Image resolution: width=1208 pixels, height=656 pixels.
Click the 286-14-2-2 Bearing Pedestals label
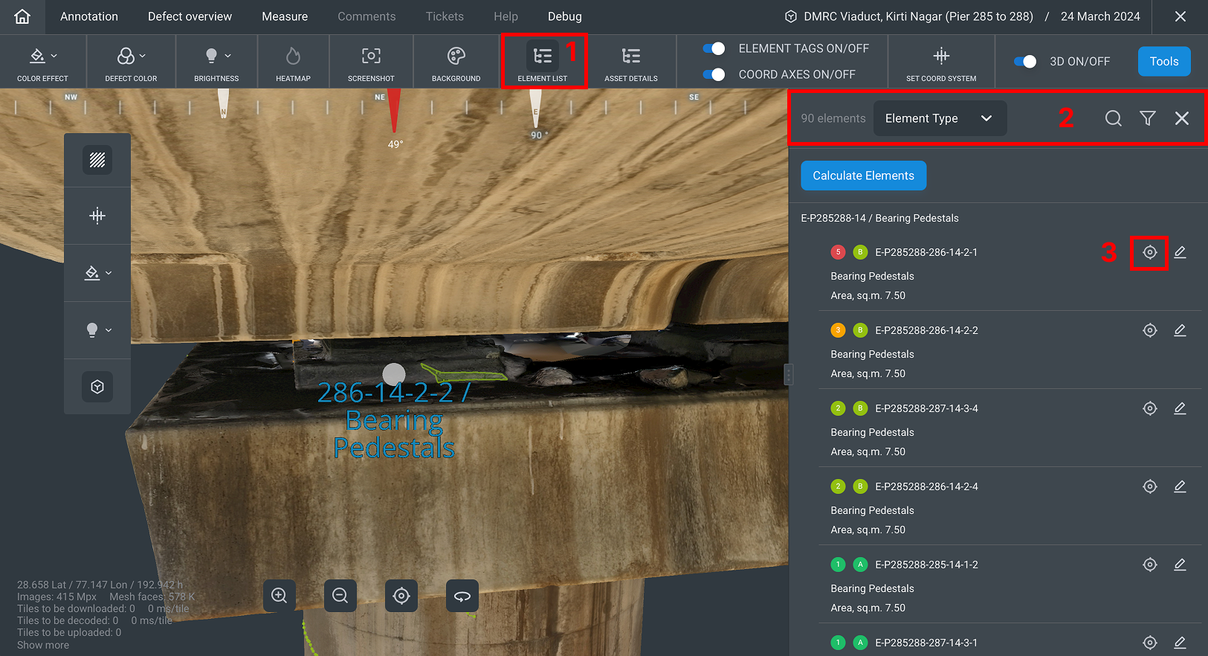[394, 420]
